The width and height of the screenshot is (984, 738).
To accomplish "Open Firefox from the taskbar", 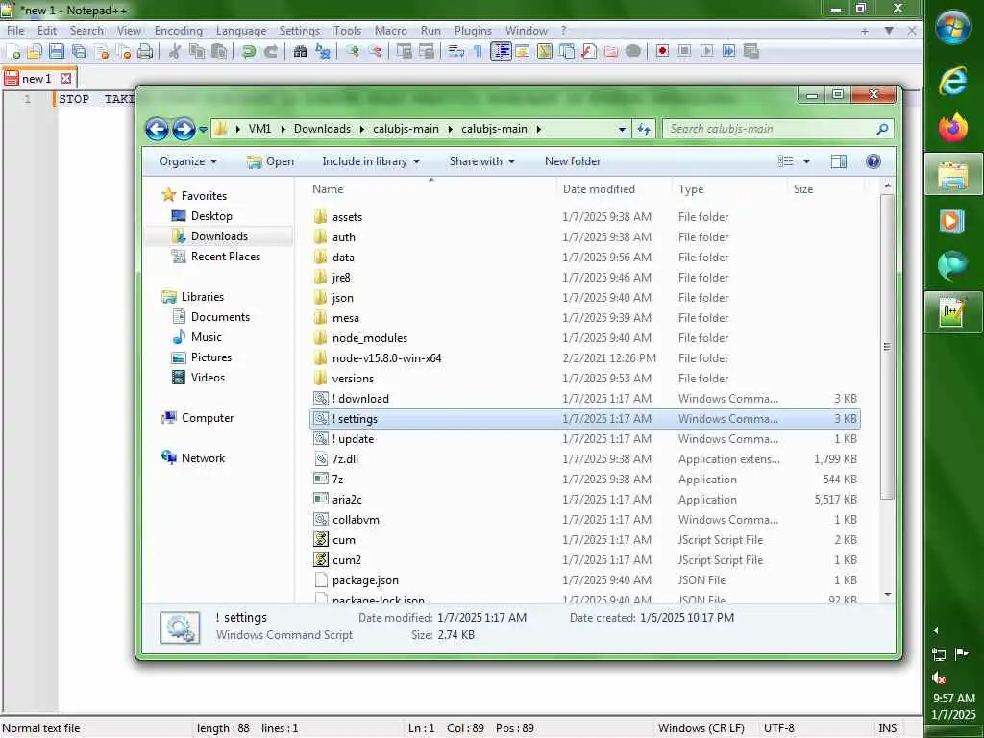I will click(x=952, y=128).
